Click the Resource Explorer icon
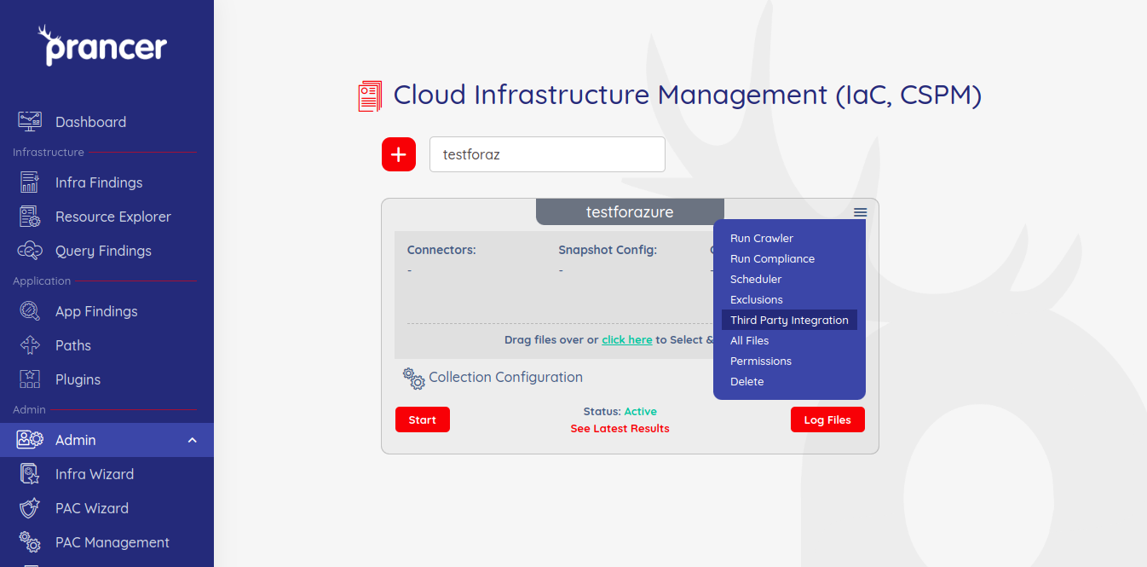The image size is (1147, 567). (30, 217)
